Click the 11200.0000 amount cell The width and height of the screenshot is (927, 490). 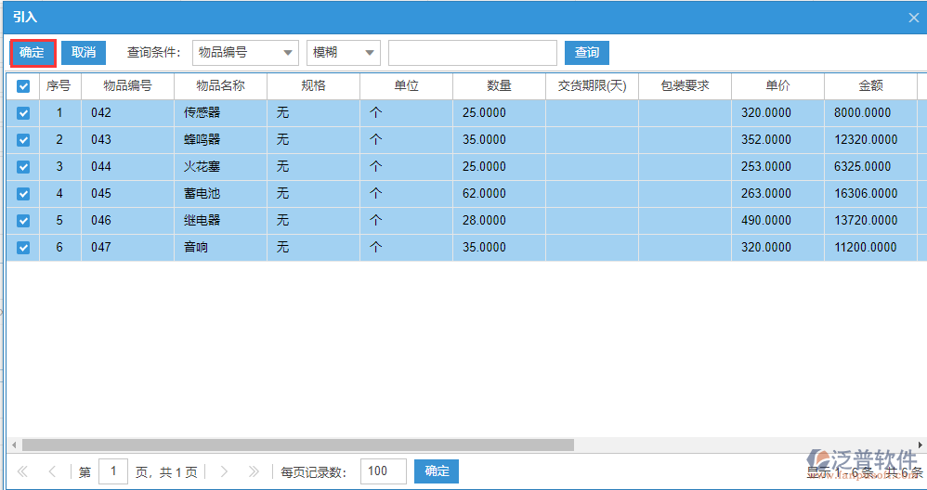(x=870, y=248)
